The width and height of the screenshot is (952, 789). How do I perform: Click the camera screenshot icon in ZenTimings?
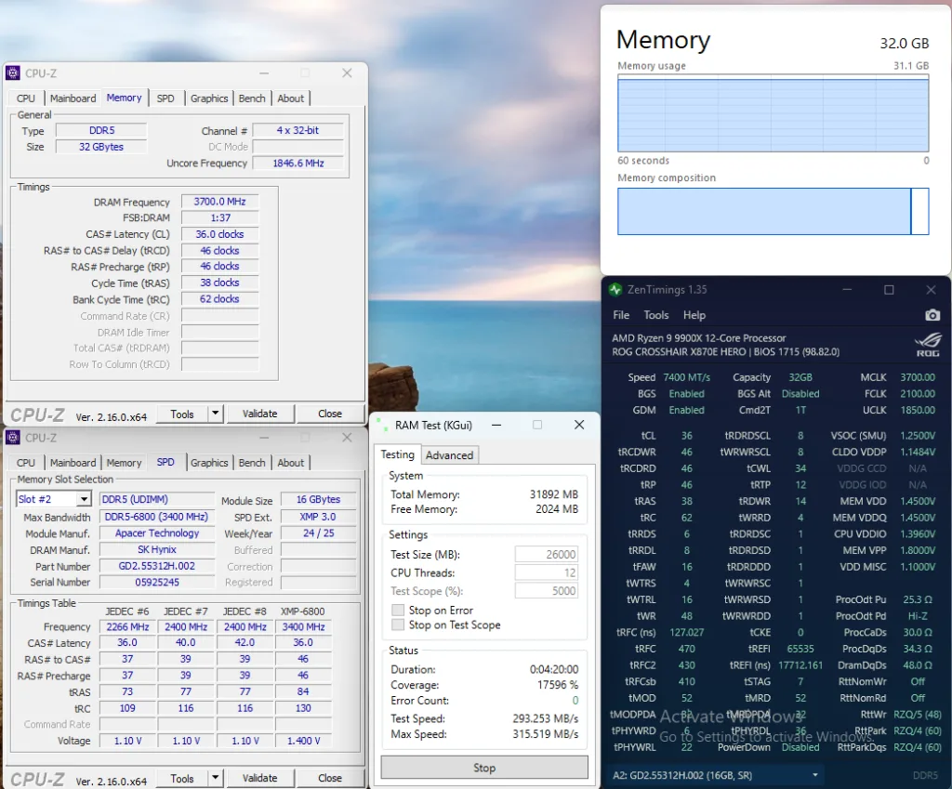pos(932,316)
